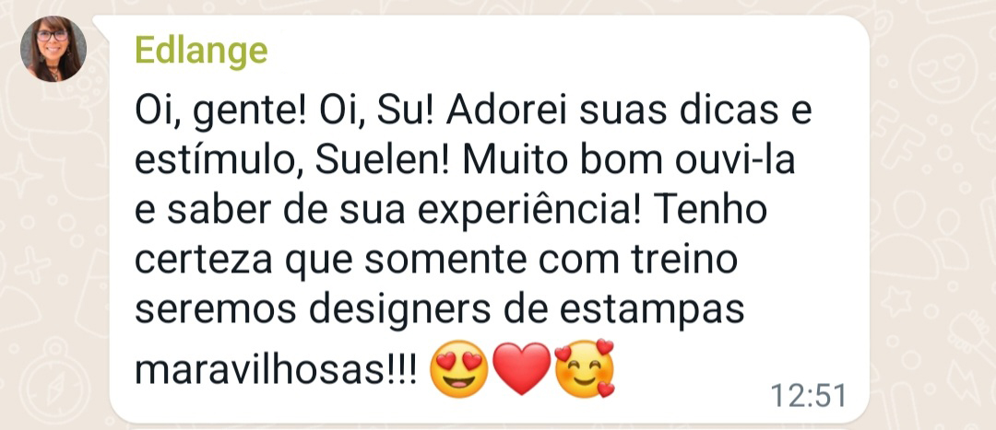The width and height of the screenshot is (996, 430).
Task: Click the word "maravilhosas!!!" in the message
Action: click(x=277, y=372)
